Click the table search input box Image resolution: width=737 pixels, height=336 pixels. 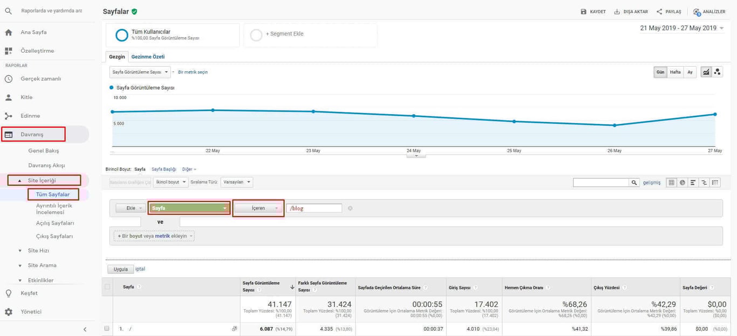pos(600,183)
